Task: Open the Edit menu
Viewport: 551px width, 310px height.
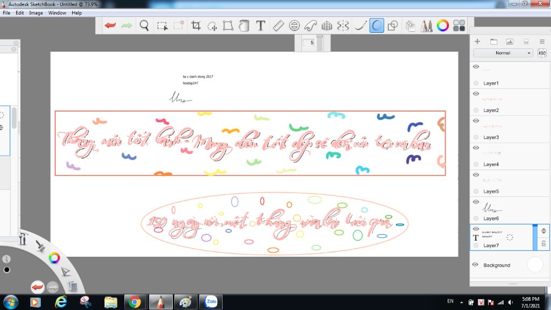Action: click(x=20, y=13)
